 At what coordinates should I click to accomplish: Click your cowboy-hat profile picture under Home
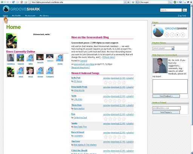coord(11,41)
